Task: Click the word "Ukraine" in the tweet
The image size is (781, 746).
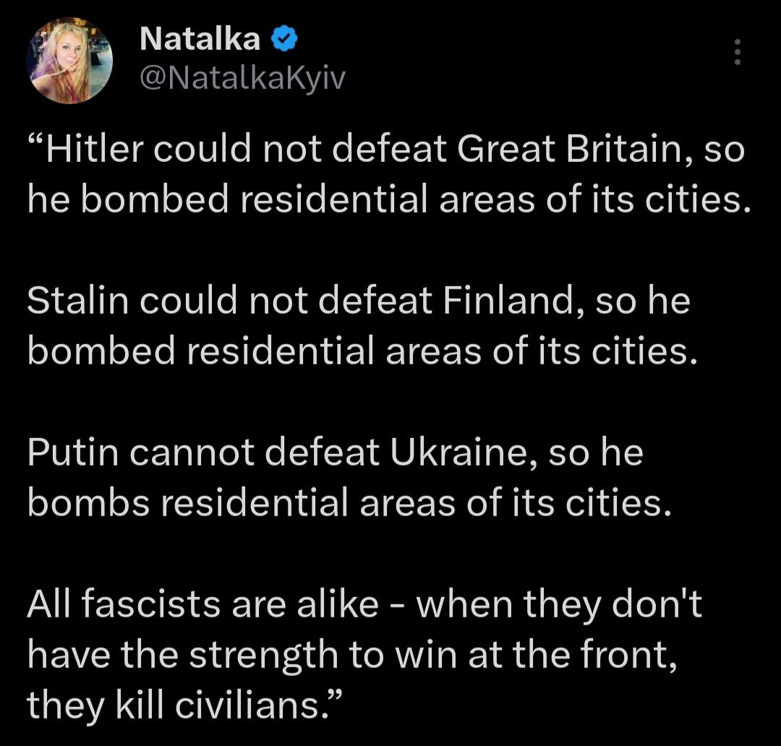Action: pos(462,453)
